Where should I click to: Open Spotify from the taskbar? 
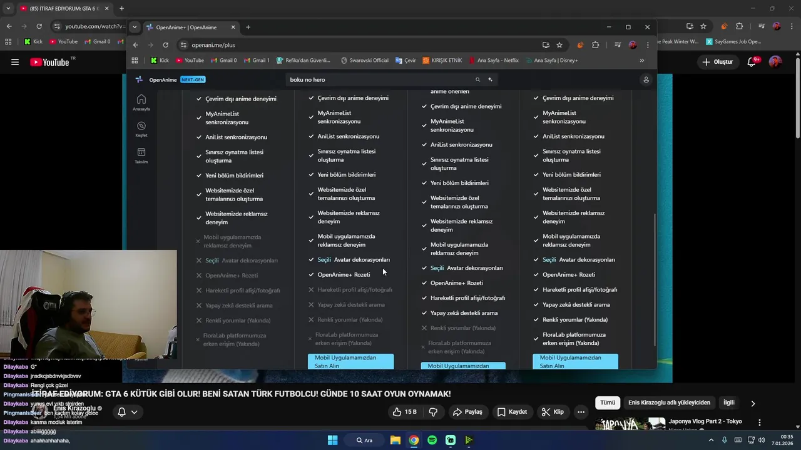point(432,440)
